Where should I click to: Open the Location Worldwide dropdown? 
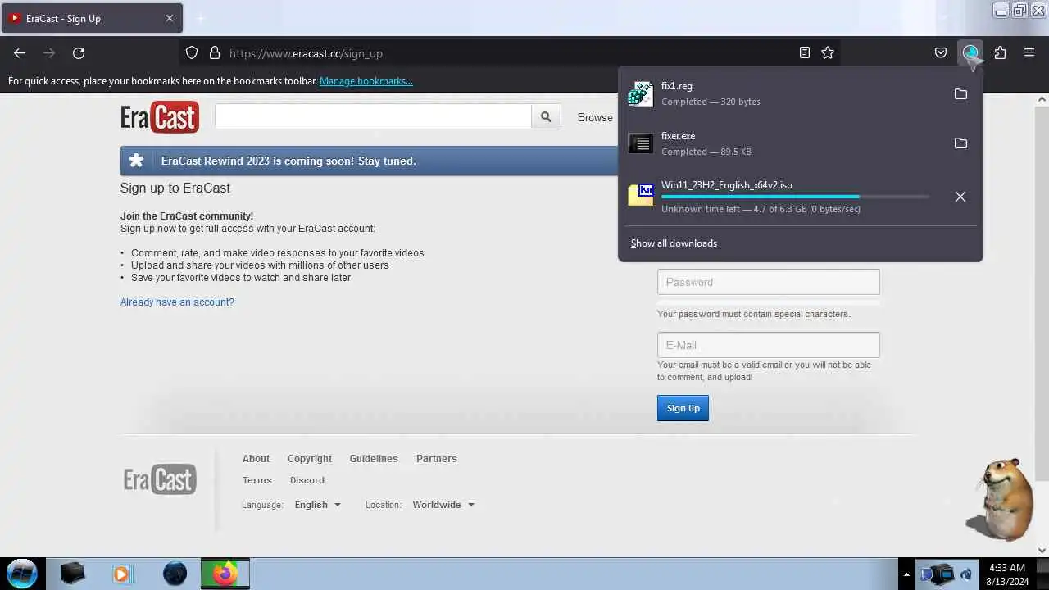[x=443, y=505]
